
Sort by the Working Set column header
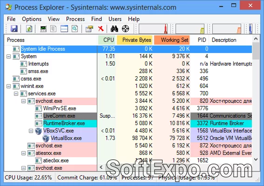[x=172, y=40]
